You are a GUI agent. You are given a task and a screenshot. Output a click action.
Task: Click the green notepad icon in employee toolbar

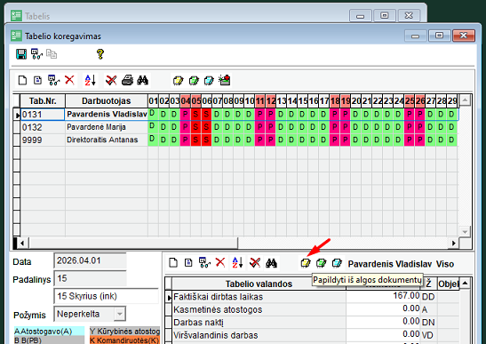point(194,81)
